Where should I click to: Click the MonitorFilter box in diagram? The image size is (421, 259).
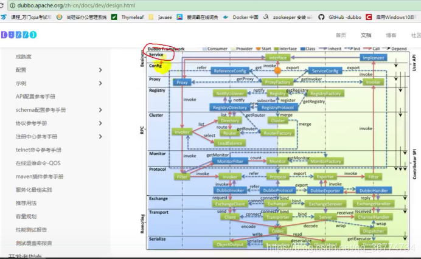(x=230, y=161)
